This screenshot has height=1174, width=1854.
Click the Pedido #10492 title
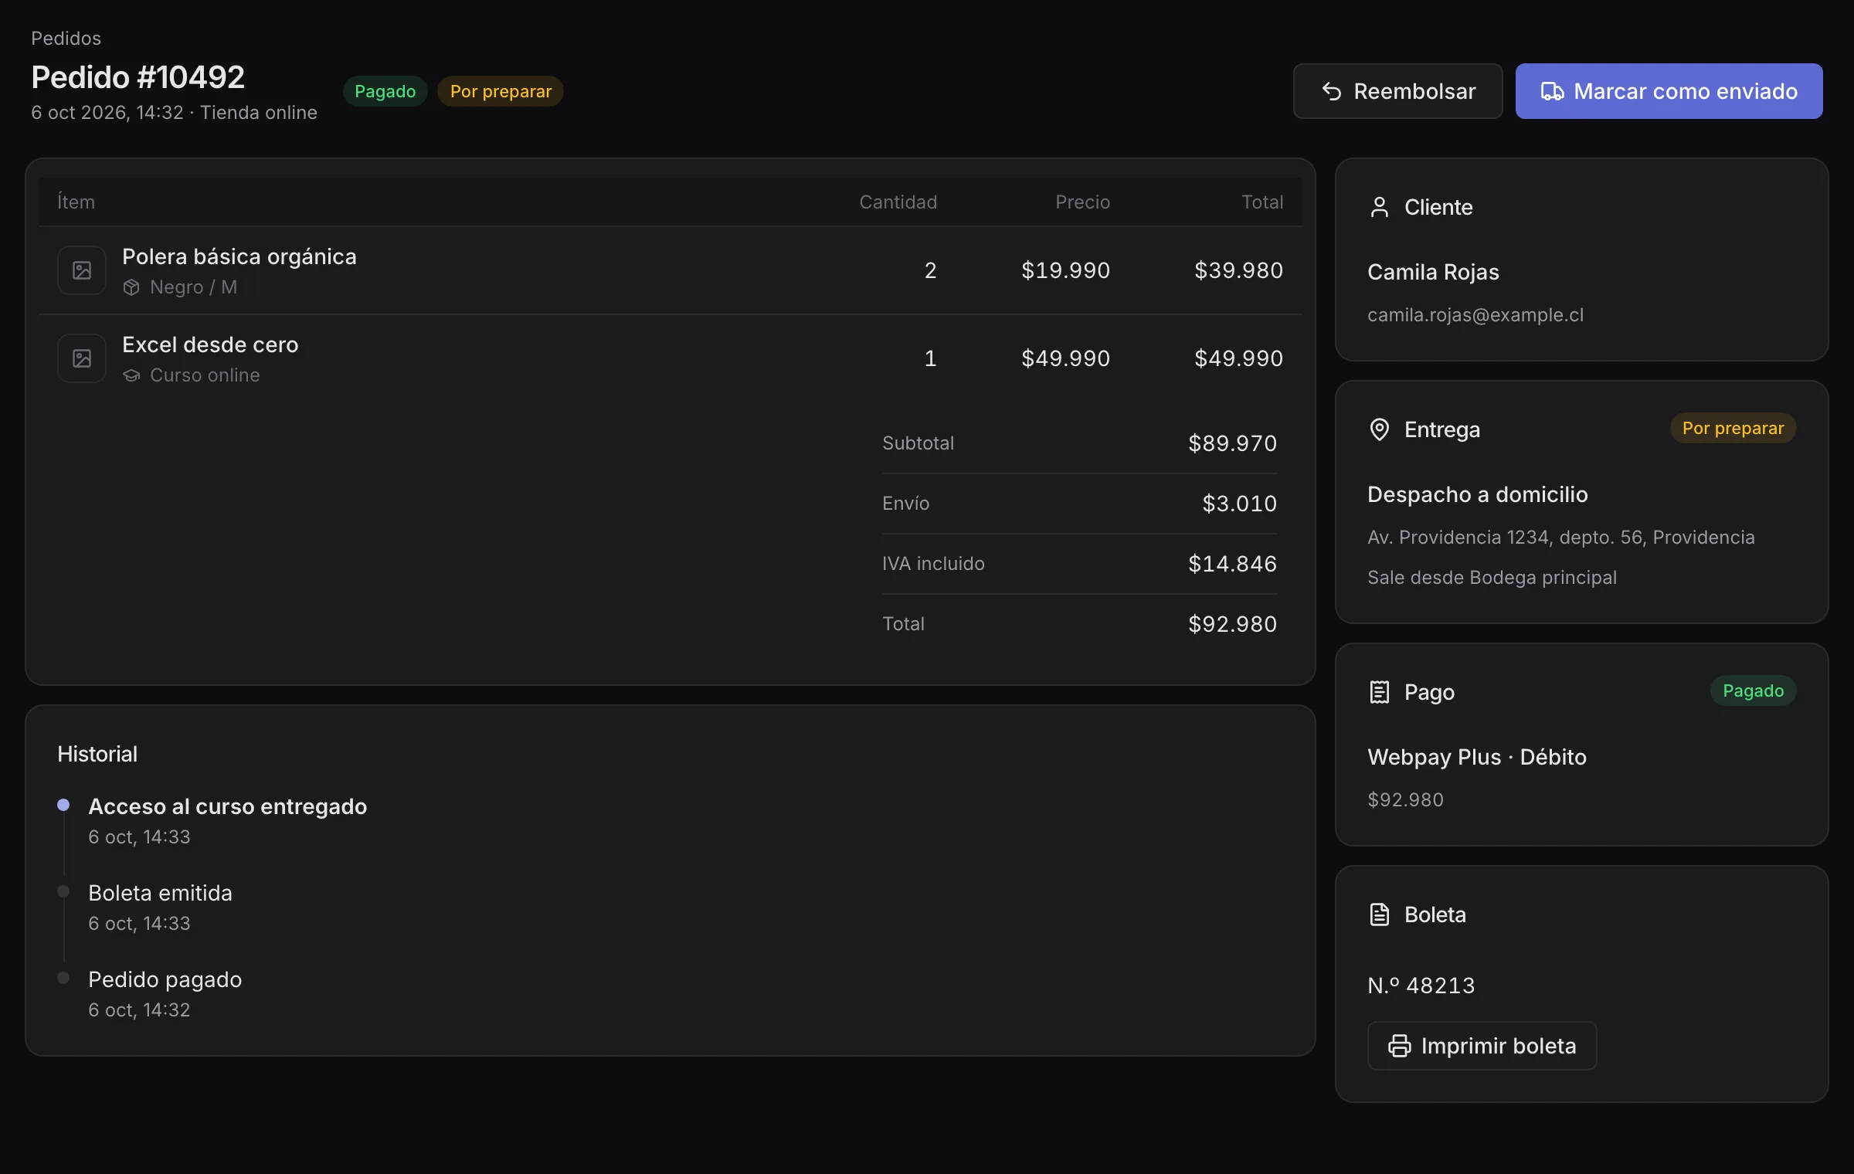(x=138, y=77)
